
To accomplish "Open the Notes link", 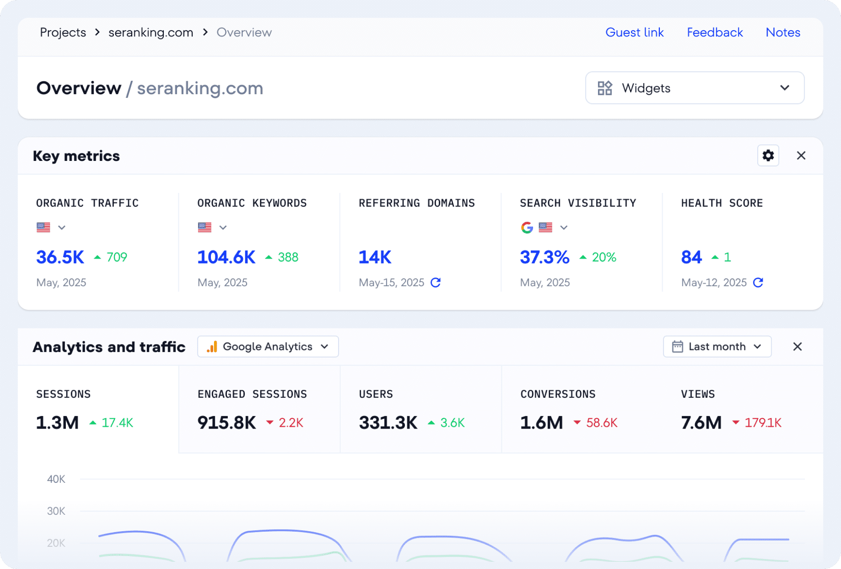I will coord(783,32).
